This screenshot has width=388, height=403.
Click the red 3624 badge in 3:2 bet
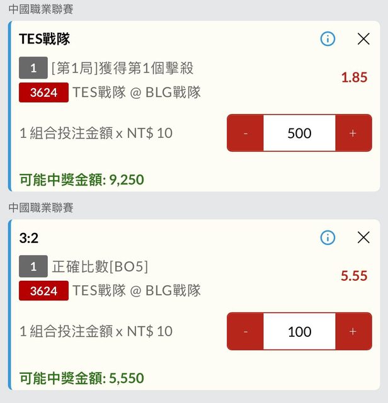(x=43, y=291)
